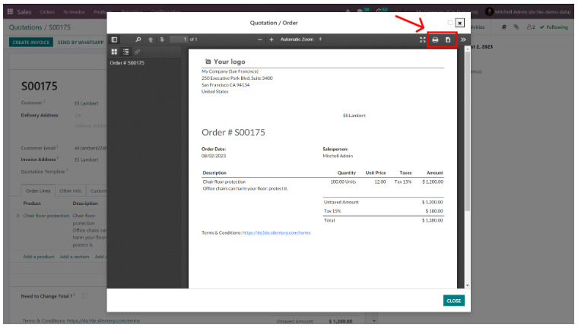Switch to presentation fullscreen mode
The image size is (578, 331).
(422, 39)
